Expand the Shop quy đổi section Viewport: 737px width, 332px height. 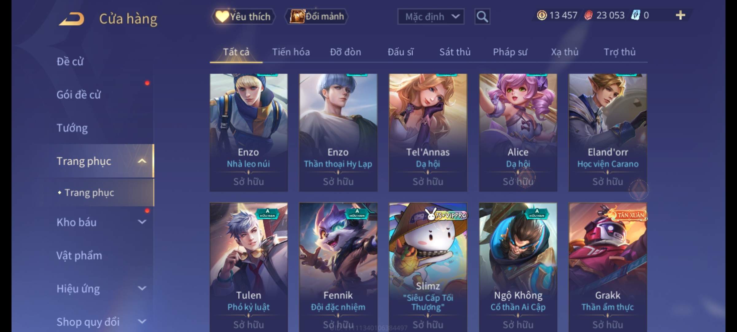[x=142, y=322]
